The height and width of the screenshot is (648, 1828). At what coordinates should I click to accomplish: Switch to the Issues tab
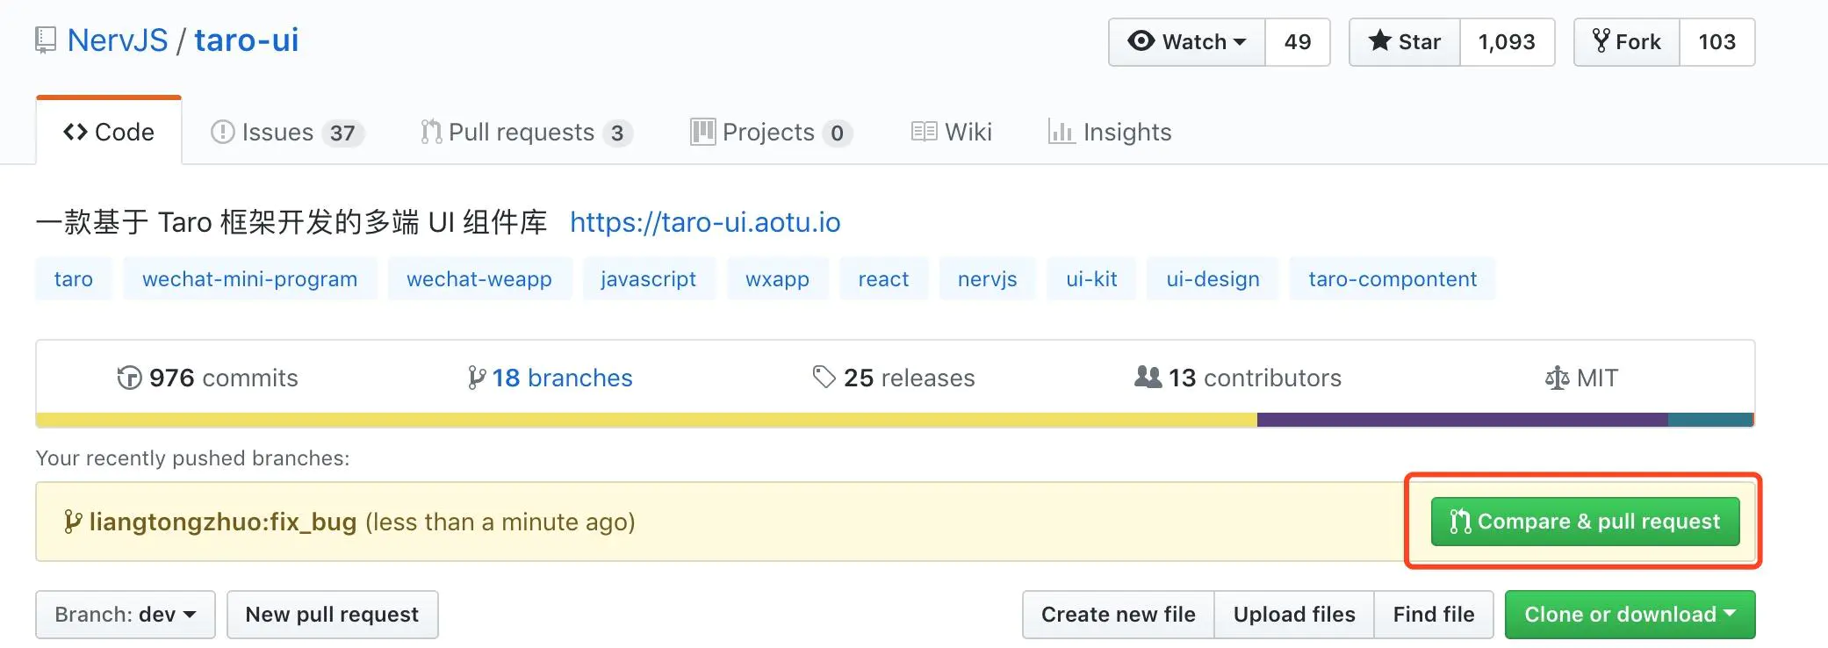coord(286,132)
